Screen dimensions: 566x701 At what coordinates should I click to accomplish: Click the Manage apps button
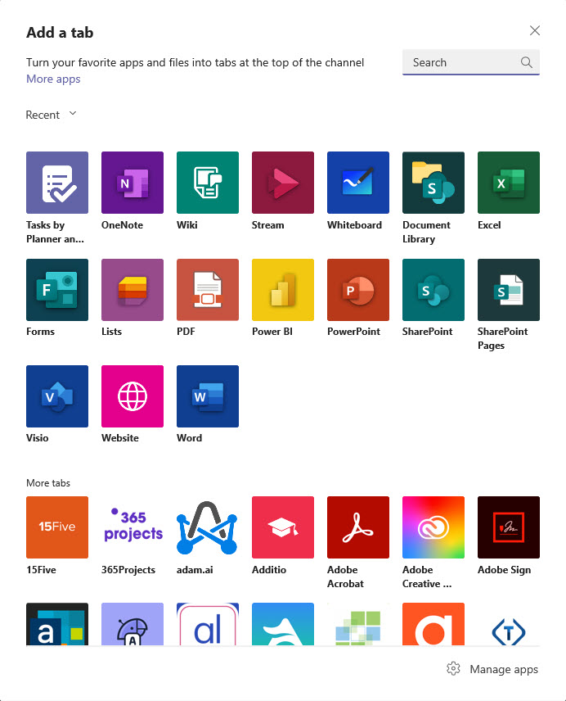(492, 669)
